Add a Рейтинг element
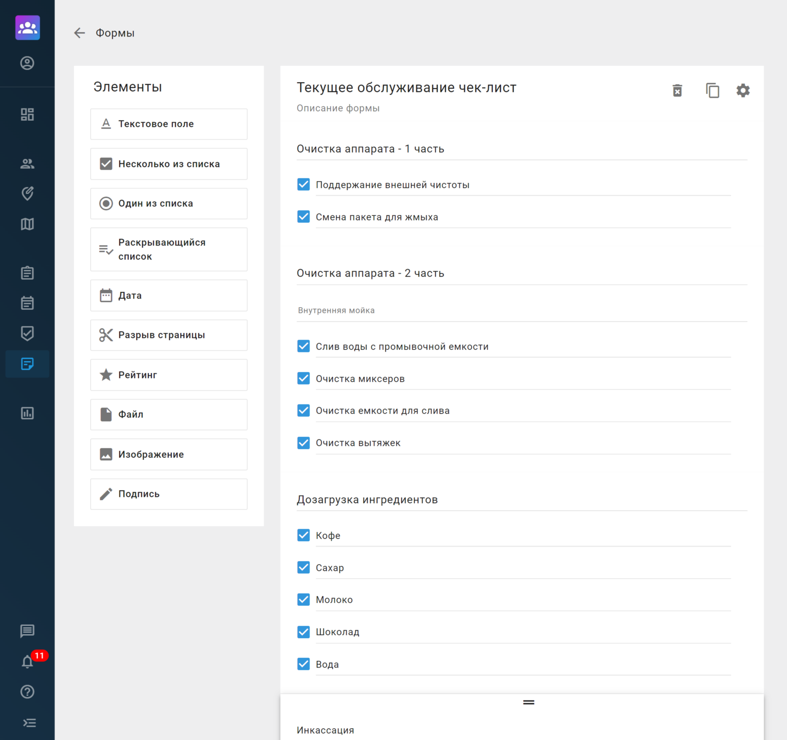Image resolution: width=787 pixels, height=740 pixels. [x=169, y=375]
